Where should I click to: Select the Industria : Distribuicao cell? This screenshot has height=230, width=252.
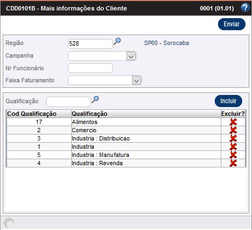point(146,138)
